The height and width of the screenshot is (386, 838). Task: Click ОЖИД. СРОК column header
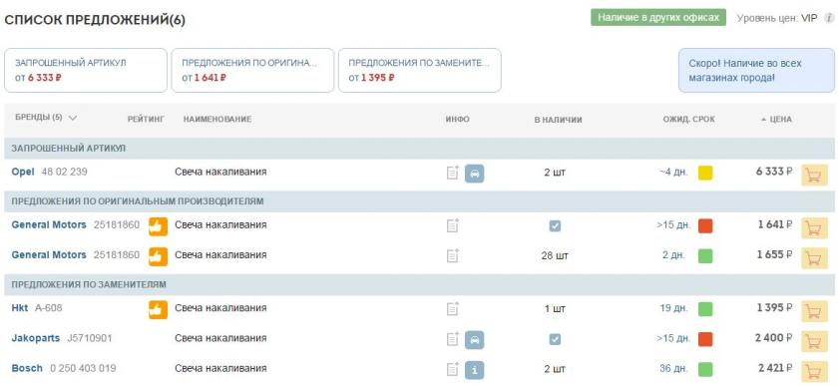tap(689, 120)
